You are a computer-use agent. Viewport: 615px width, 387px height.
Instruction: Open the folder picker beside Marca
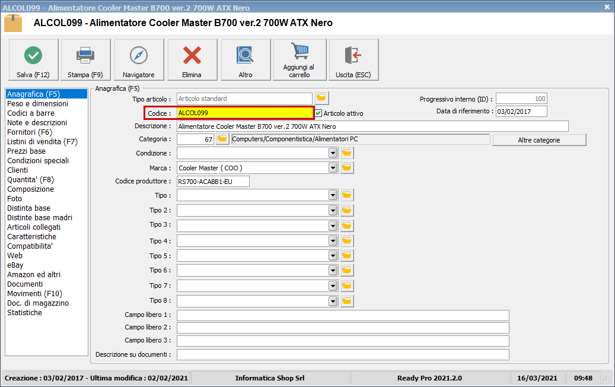[x=346, y=167]
